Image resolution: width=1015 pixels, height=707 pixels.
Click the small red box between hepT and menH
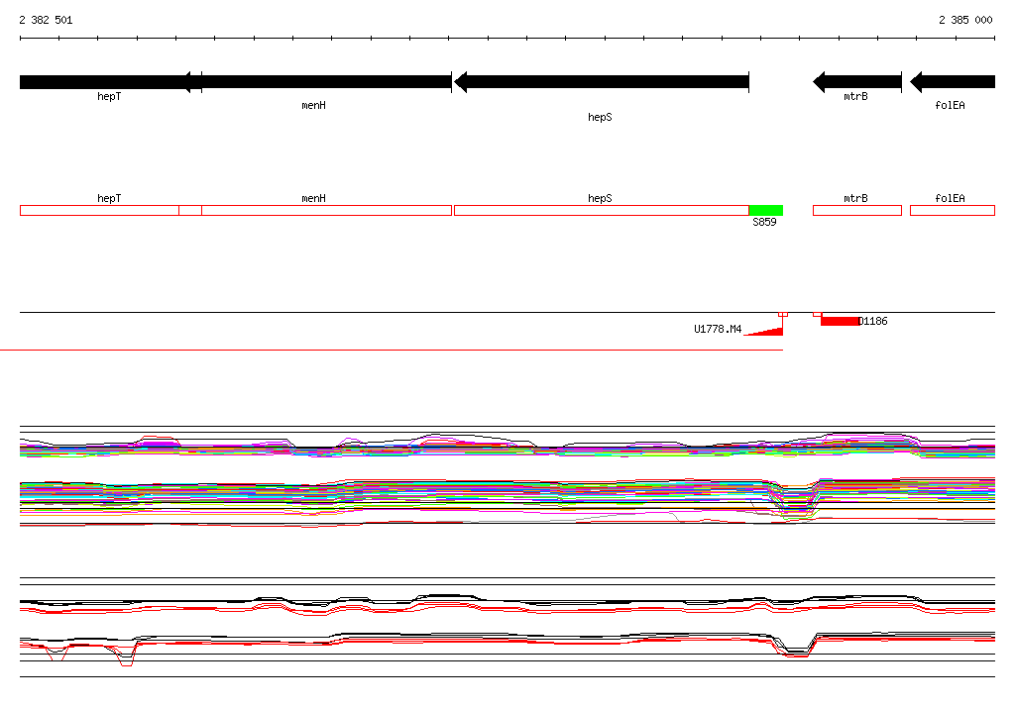(x=190, y=210)
